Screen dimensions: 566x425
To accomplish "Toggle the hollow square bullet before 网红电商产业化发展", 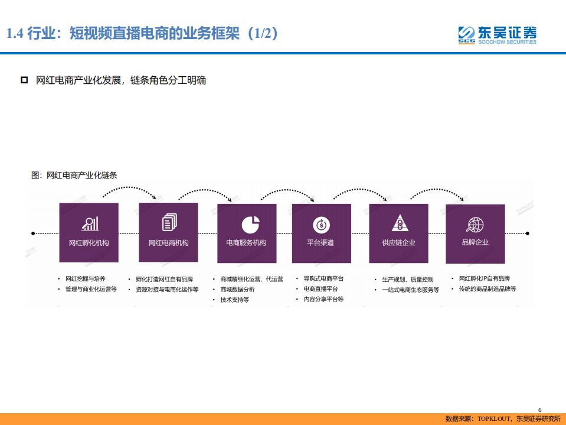I will click(x=24, y=79).
